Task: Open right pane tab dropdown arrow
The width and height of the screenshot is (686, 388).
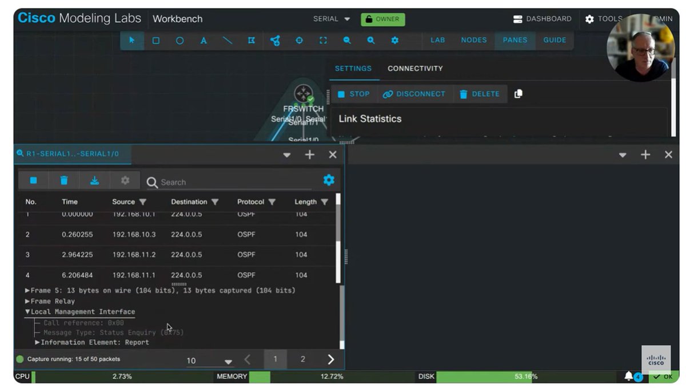Action: 623,155
